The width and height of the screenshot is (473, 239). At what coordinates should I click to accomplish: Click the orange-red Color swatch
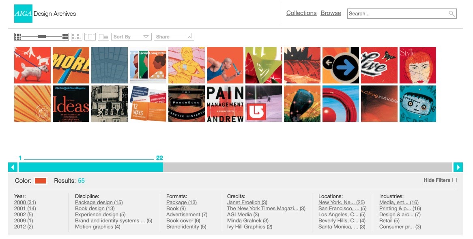[x=41, y=181]
